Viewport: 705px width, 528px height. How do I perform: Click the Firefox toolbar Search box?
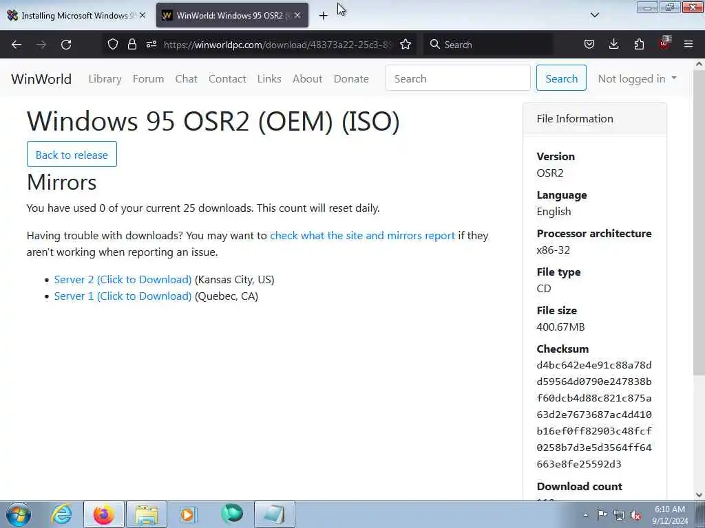[488, 45]
